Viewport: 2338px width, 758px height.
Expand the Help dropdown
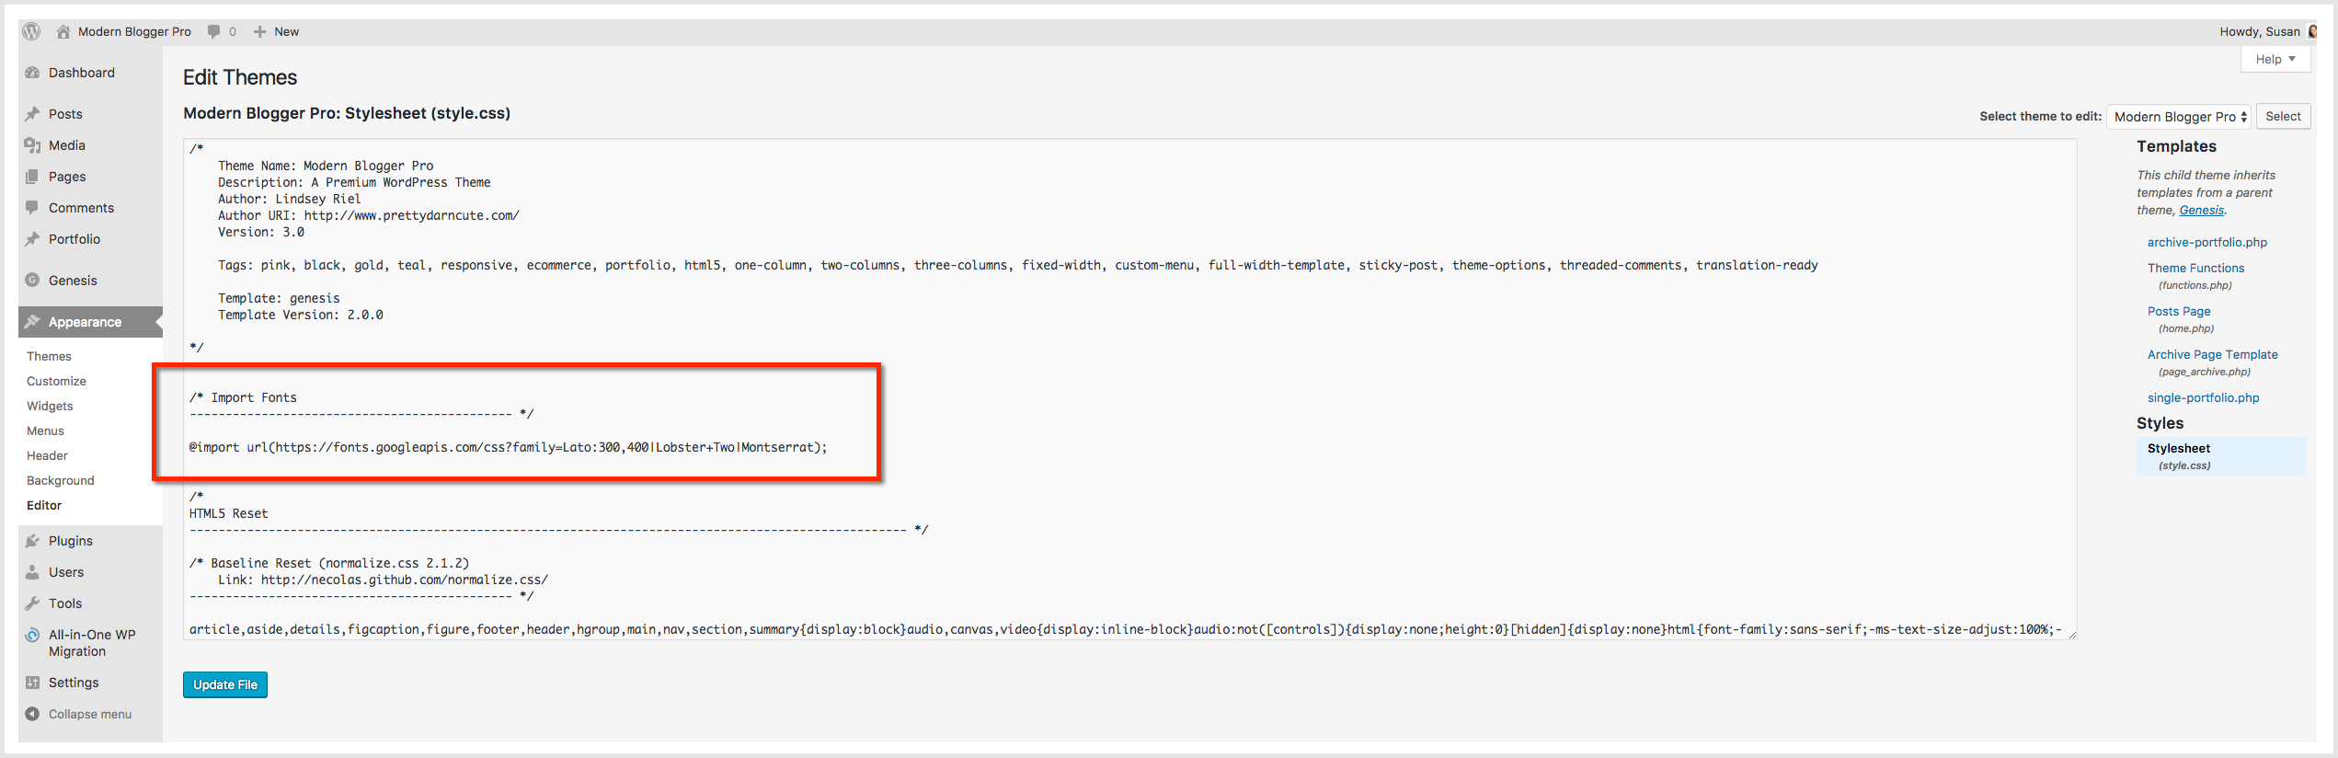[x=2275, y=59]
